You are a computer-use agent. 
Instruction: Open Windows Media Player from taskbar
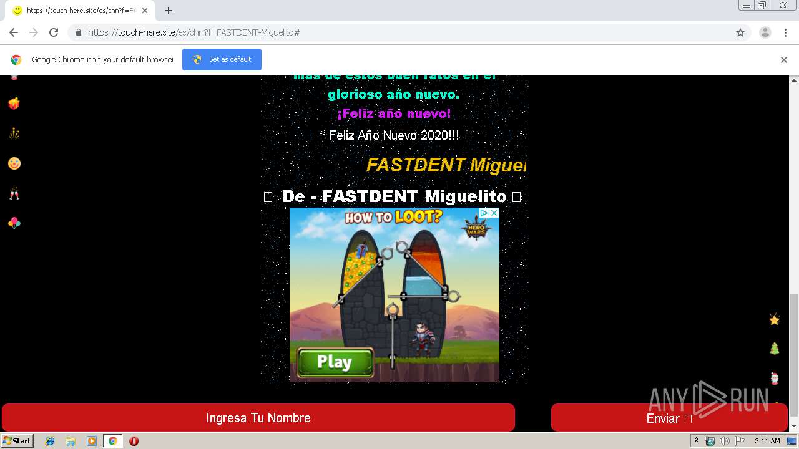coord(92,441)
